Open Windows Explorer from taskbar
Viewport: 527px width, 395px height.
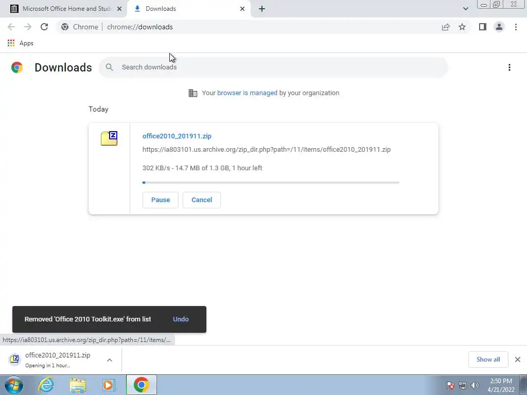78,385
